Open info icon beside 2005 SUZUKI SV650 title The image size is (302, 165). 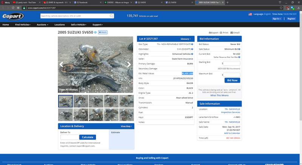(x=95, y=32)
